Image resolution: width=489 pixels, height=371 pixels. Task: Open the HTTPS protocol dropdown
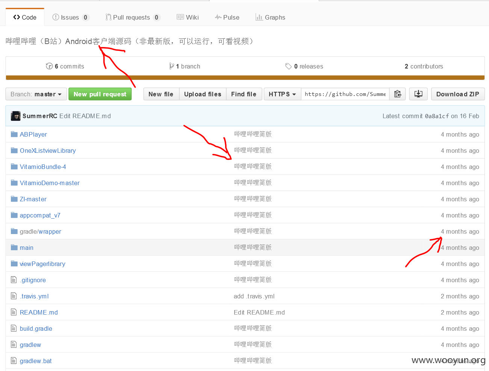283,94
